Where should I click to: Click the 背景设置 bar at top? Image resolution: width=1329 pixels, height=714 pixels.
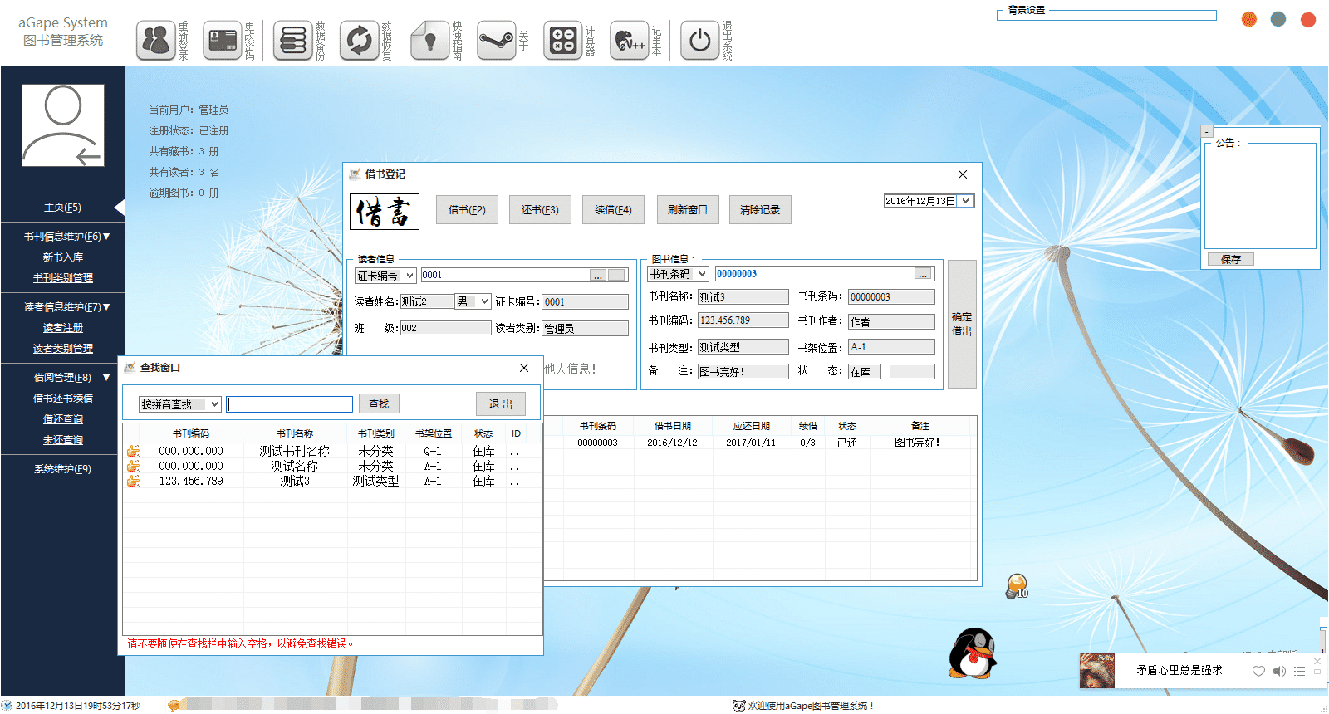click(1106, 14)
